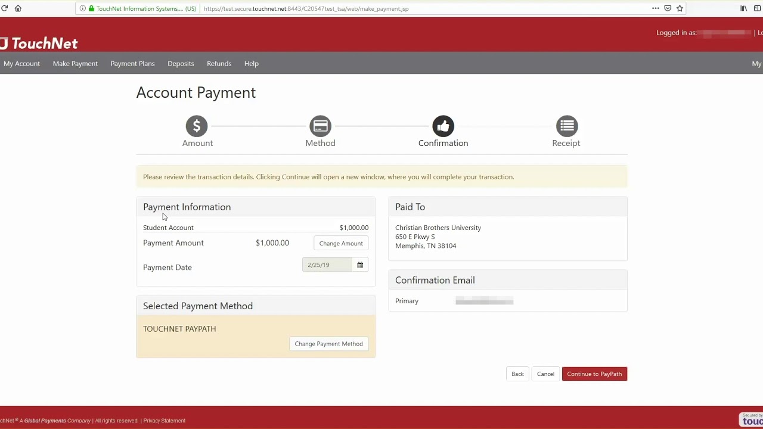Click the Change Amount button

341,243
